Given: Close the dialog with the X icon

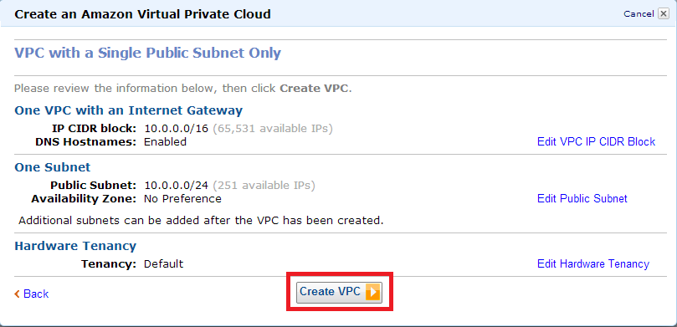Looking at the screenshot, I should tap(663, 14).
